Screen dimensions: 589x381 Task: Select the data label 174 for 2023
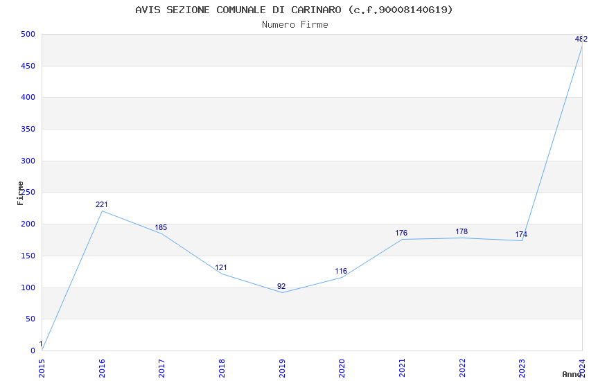[x=521, y=234]
